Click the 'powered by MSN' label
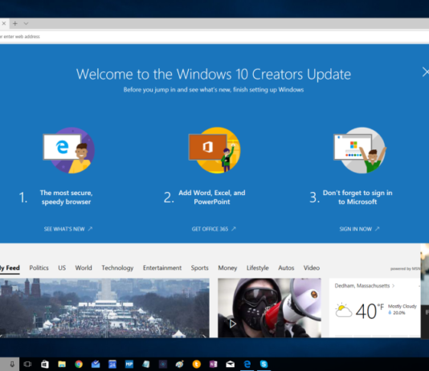 click(x=405, y=269)
